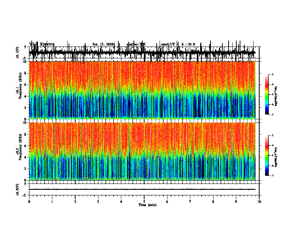Click the 'Time (min)' axis label
Viewport: 292px width, 226px height.
point(147,205)
